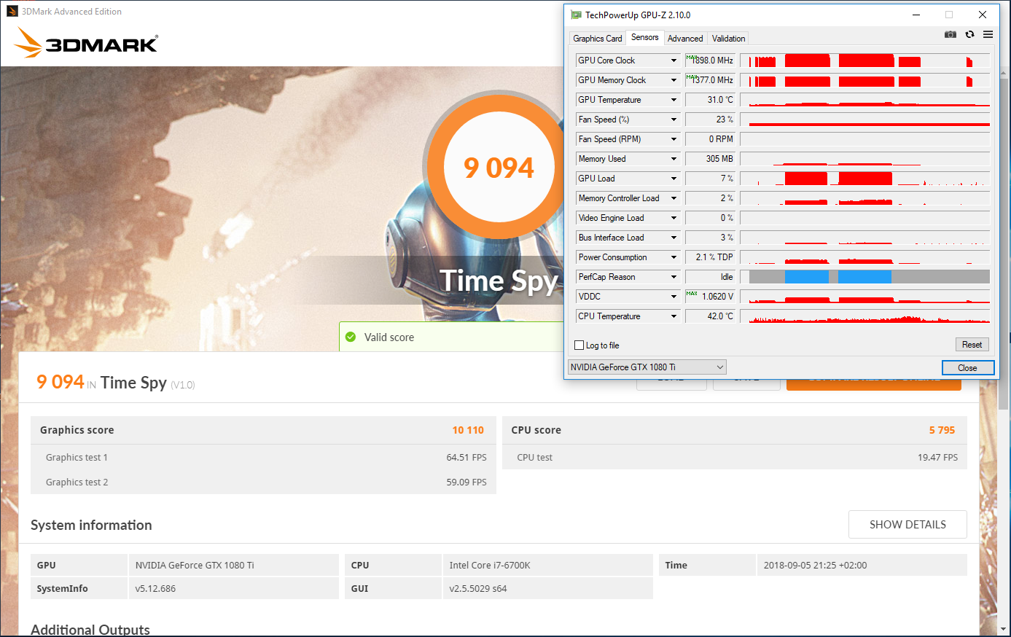Click the Additional Outputs heading
The image size is (1011, 637).
click(90, 630)
